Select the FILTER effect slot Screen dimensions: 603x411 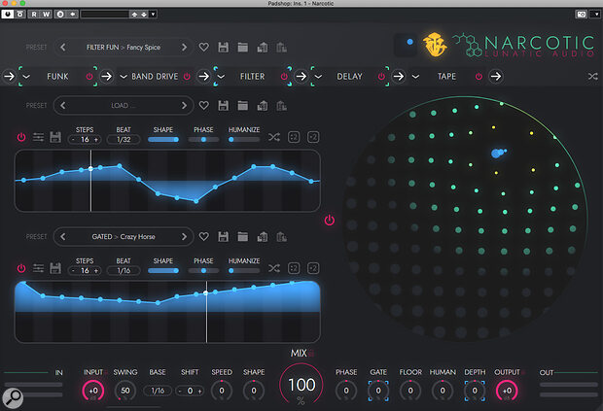252,77
